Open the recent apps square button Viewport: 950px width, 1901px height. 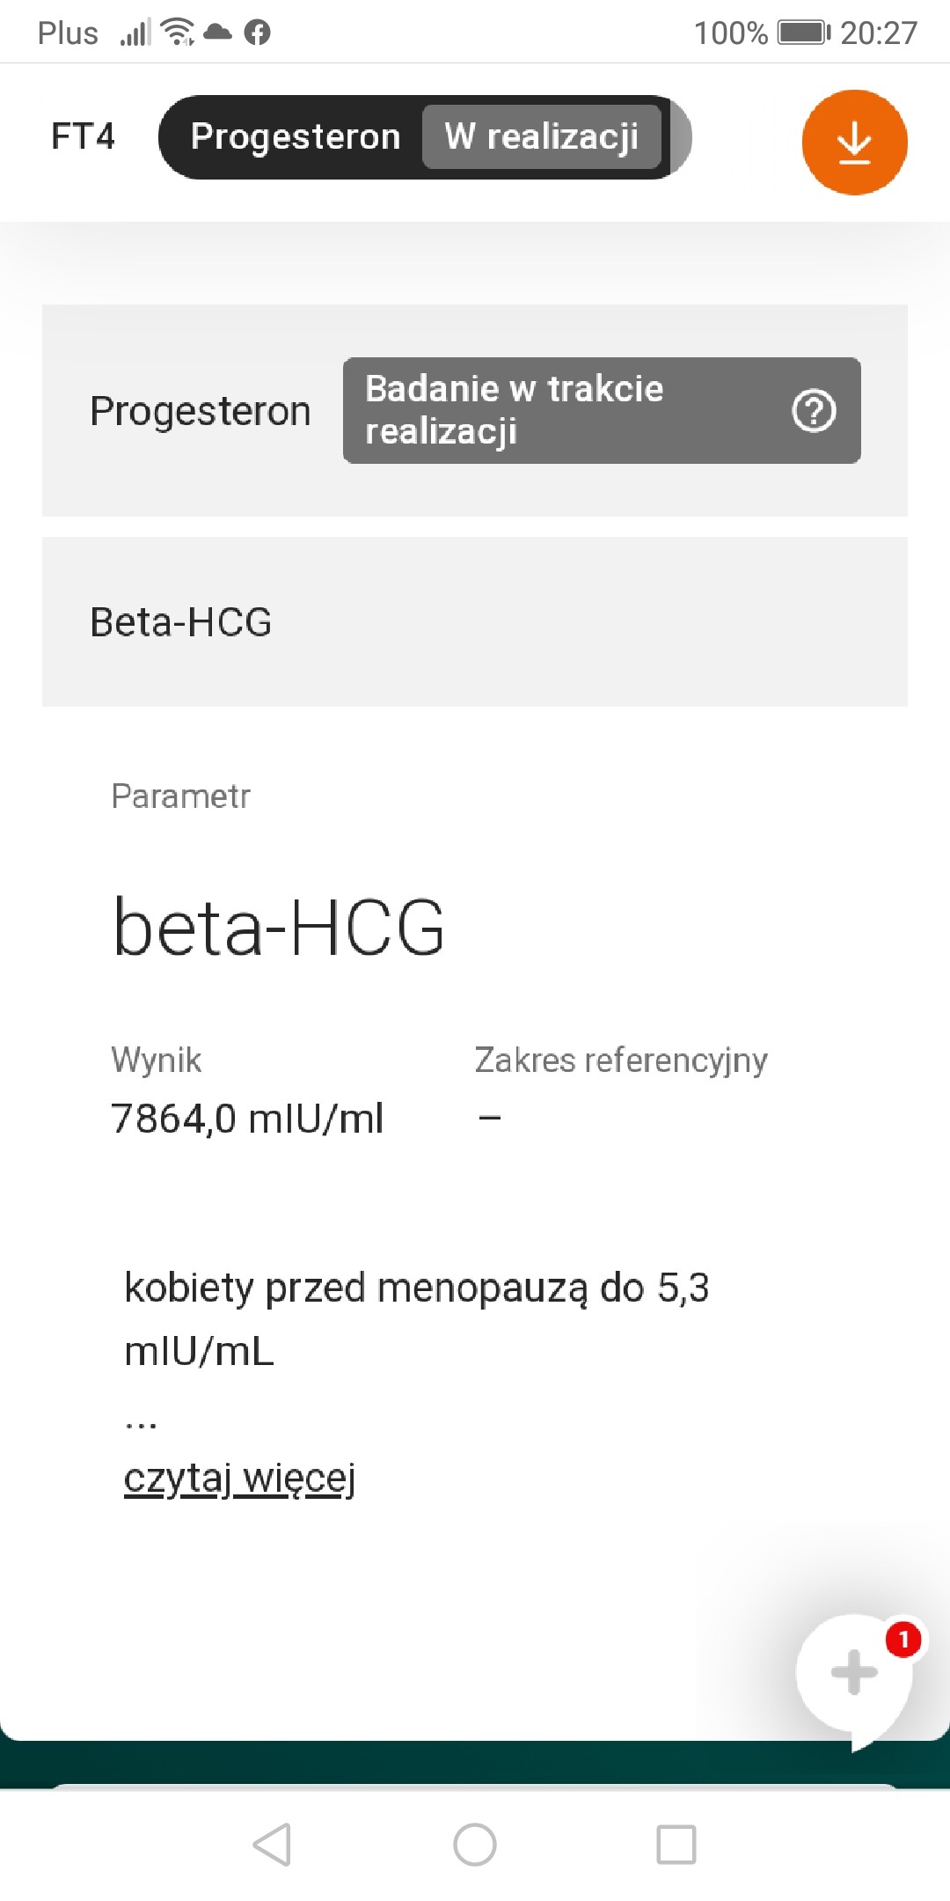pos(676,1844)
